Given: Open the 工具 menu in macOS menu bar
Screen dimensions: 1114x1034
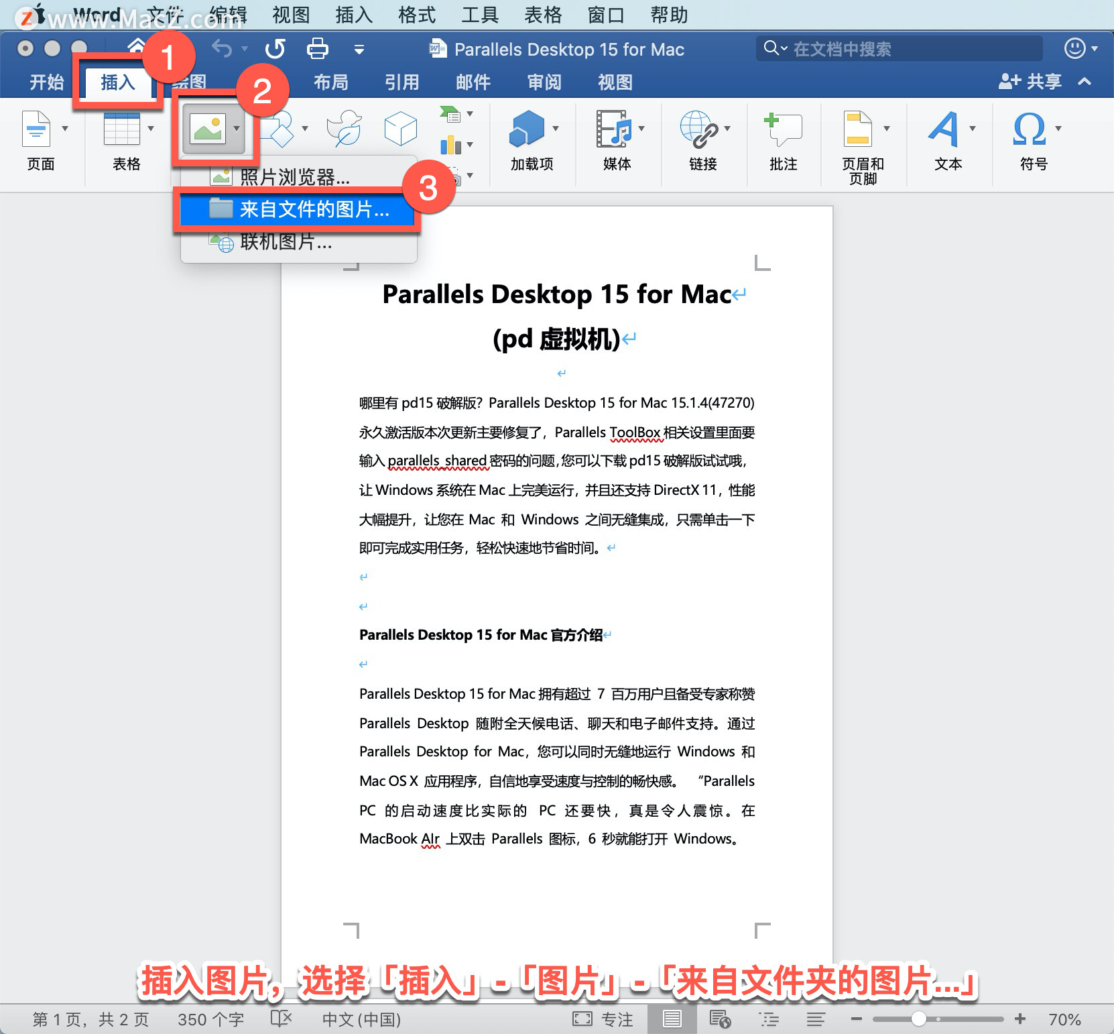Looking at the screenshot, I should pos(480,15).
